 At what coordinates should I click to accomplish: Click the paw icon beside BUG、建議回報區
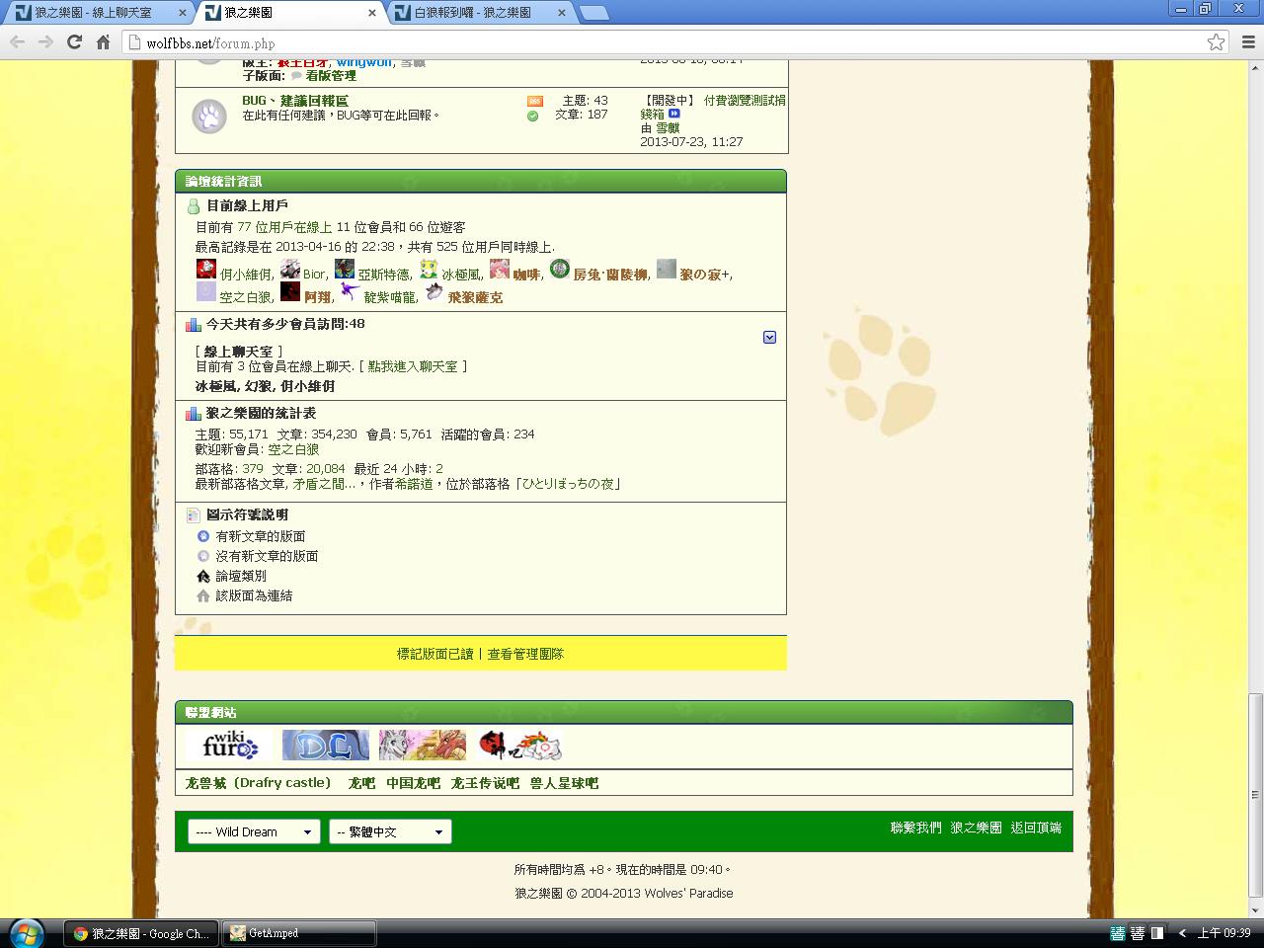tap(208, 117)
